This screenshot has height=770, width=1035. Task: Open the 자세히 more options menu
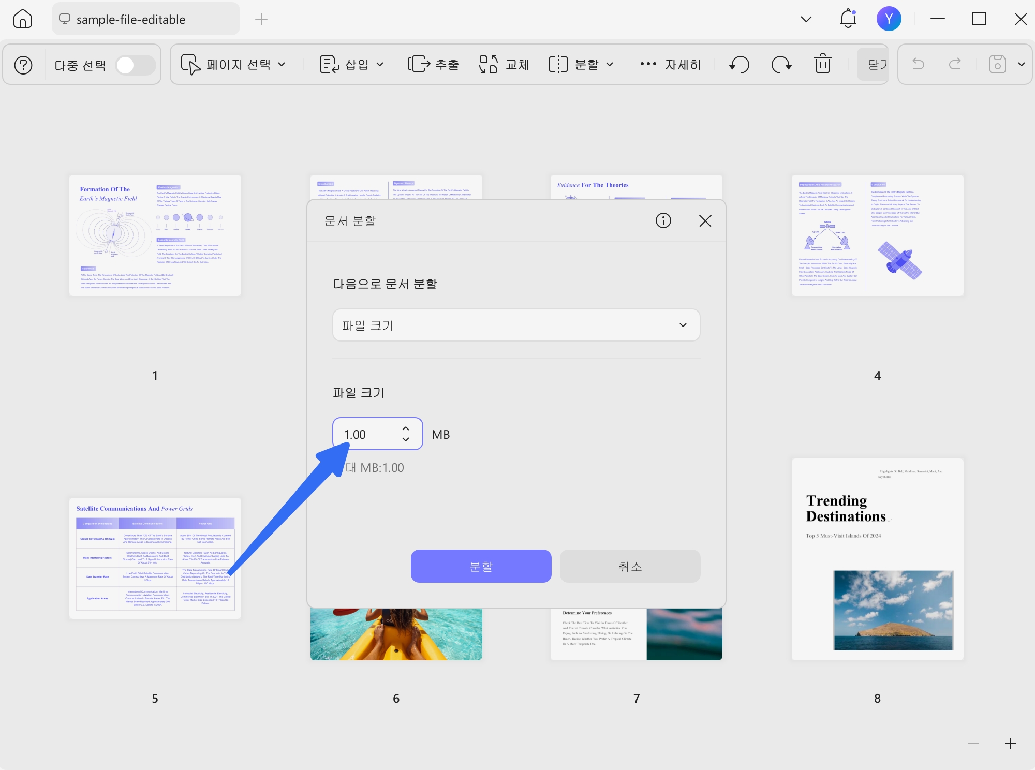670,65
